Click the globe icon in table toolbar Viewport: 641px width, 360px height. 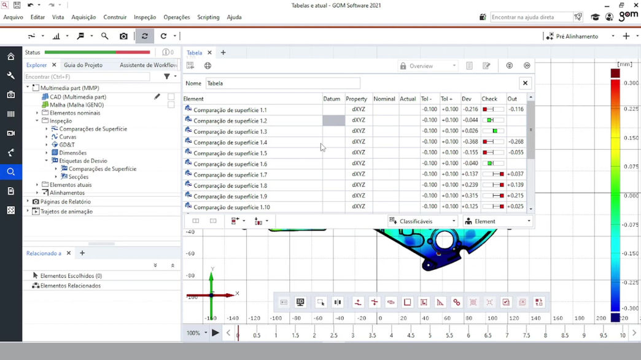(208, 66)
